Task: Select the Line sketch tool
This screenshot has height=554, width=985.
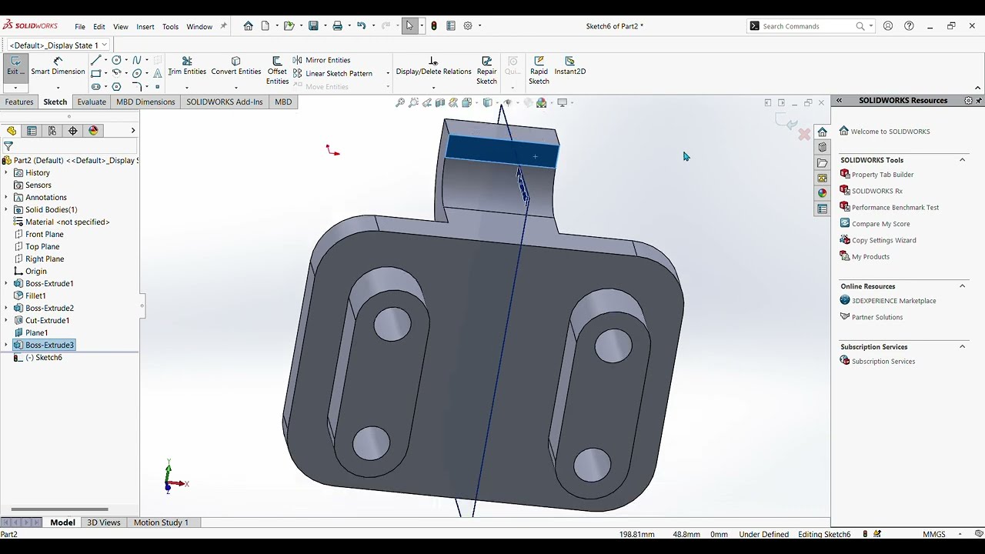Action: tap(95, 60)
